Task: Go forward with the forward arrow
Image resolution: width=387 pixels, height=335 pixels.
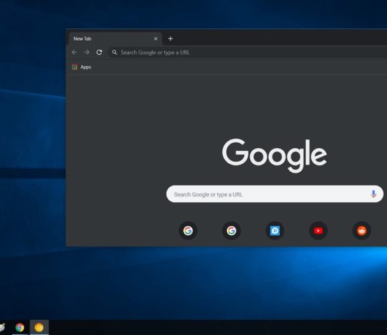Action: (x=87, y=52)
